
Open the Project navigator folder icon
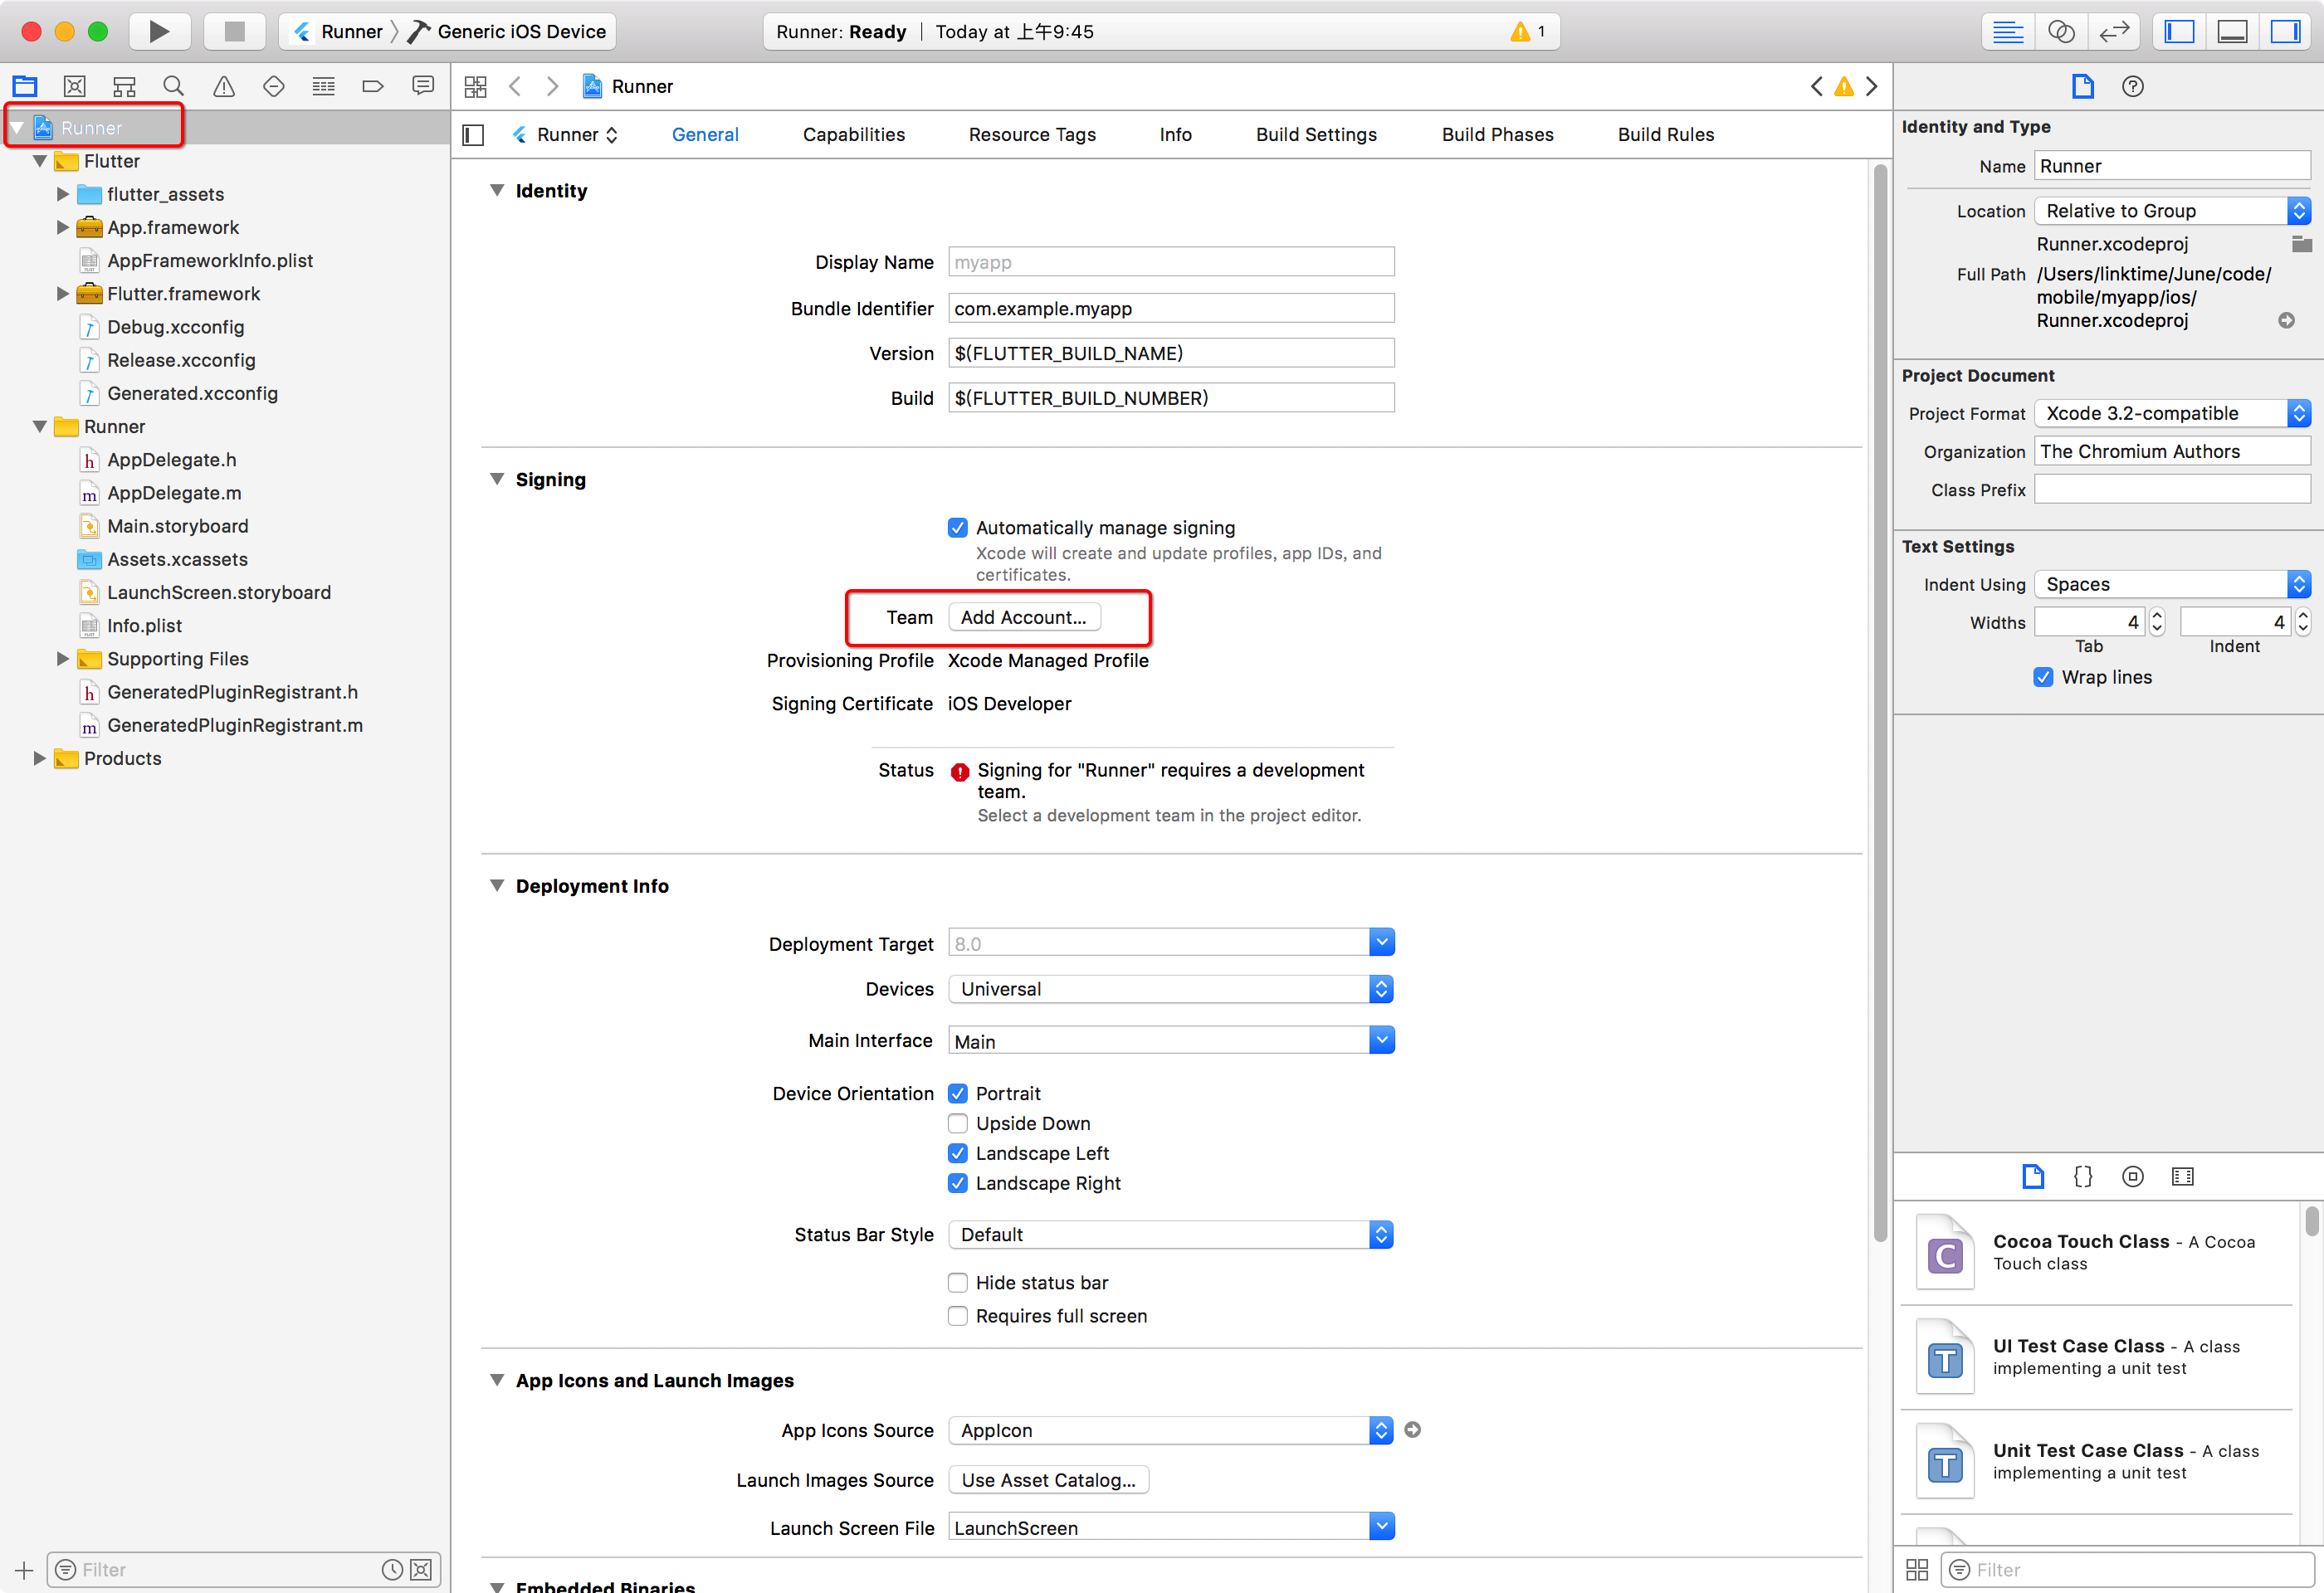click(25, 87)
